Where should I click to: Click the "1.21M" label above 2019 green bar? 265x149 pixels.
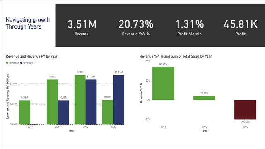80,72
